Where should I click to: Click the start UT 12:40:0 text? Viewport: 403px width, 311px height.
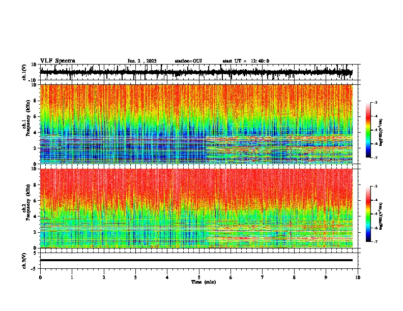246,61
